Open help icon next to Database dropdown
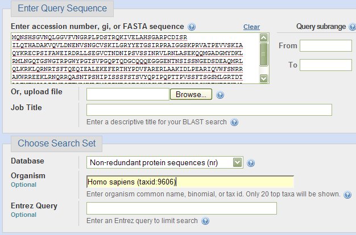This screenshot has height=235, width=356. point(251,163)
